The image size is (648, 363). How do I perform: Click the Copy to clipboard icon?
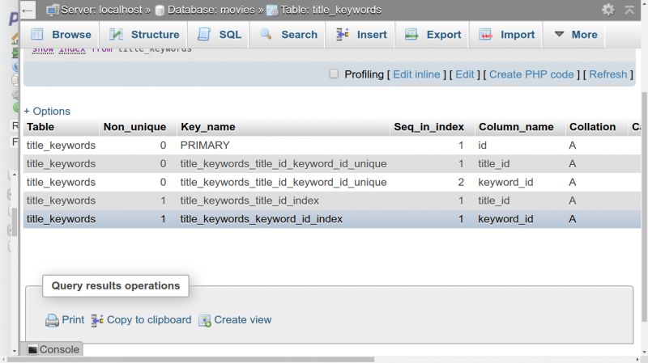point(97,320)
